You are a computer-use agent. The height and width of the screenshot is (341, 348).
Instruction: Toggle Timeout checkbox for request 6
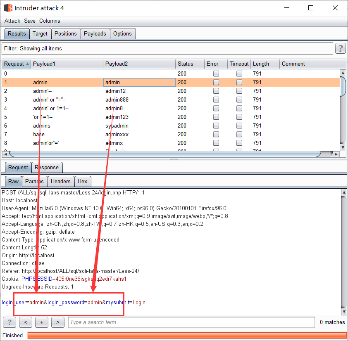coord(239,126)
